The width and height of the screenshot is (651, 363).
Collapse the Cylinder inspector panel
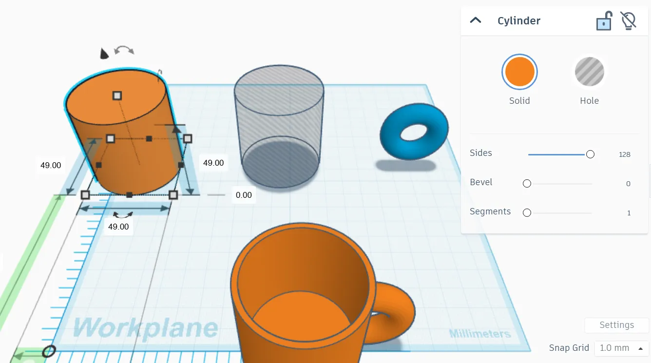pyautogui.click(x=475, y=20)
